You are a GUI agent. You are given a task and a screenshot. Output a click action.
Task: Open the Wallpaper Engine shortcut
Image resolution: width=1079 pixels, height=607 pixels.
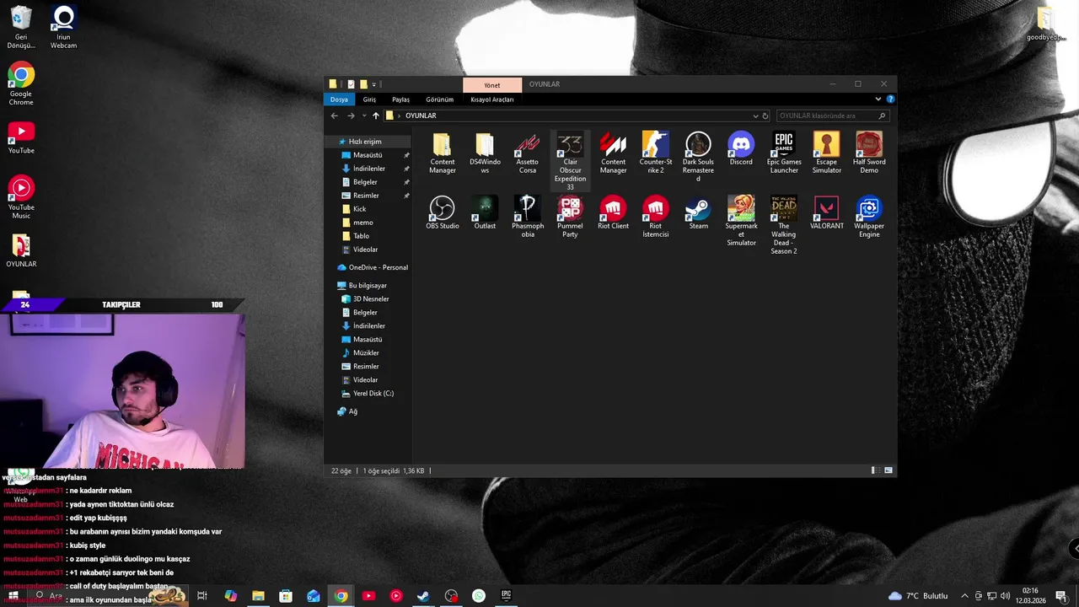point(869,217)
